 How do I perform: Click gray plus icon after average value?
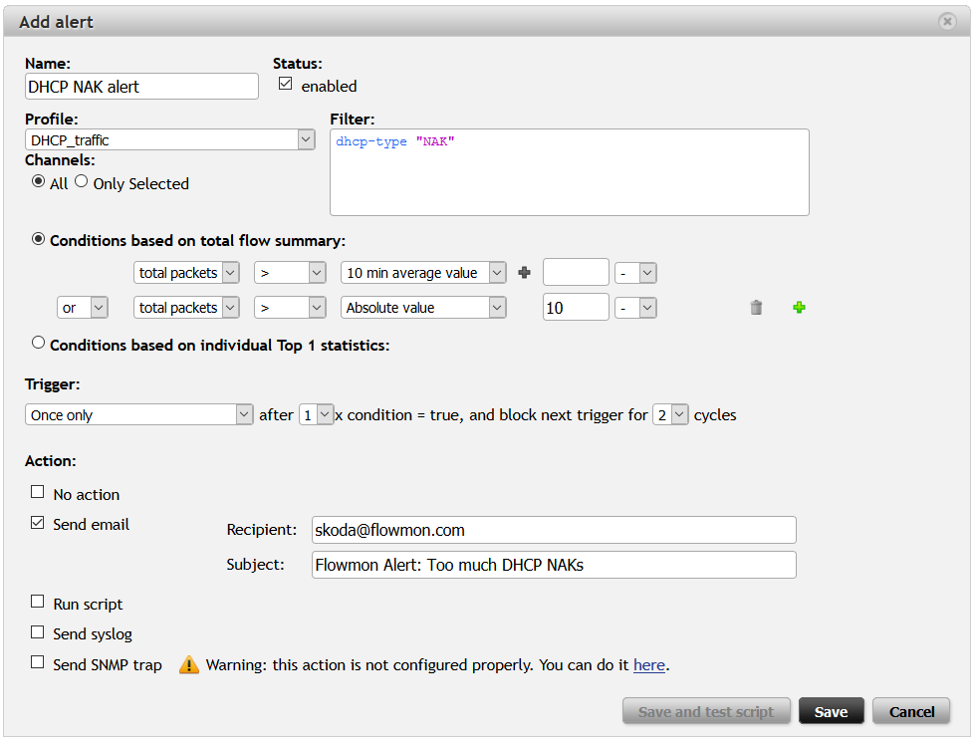point(524,272)
